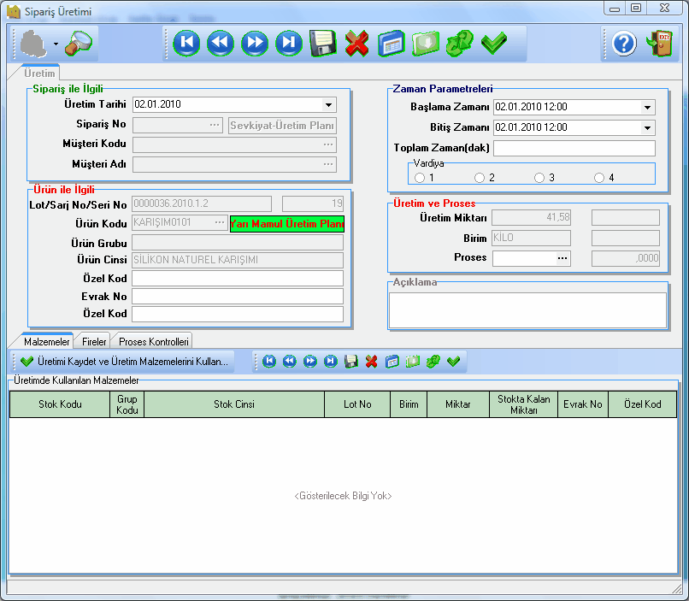Open Bitiş Zamanı dropdown arrow
The image size is (689, 601).
647,128
